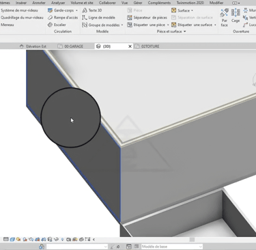
Task: Click the Séparation de surface tool
Action: click(x=192, y=18)
